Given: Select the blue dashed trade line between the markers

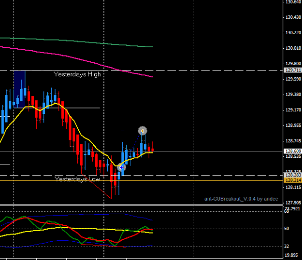Looking at the screenshot, I should [132, 149].
